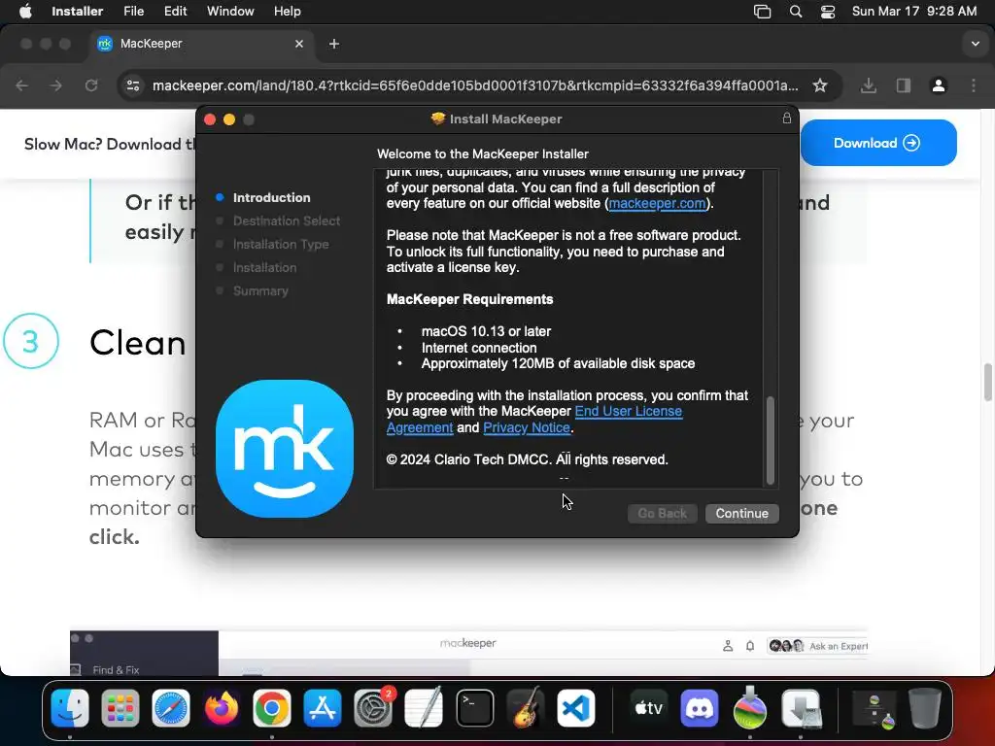Open Chrome downloads icon
The height and width of the screenshot is (746, 995).
[869, 85]
